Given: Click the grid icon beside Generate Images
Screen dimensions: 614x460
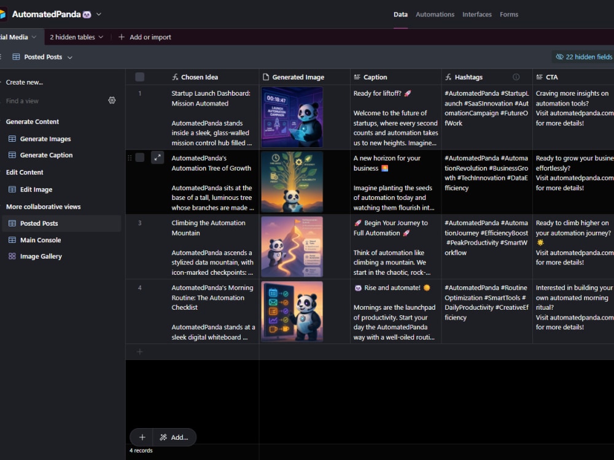Looking at the screenshot, I should click(x=12, y=139).
